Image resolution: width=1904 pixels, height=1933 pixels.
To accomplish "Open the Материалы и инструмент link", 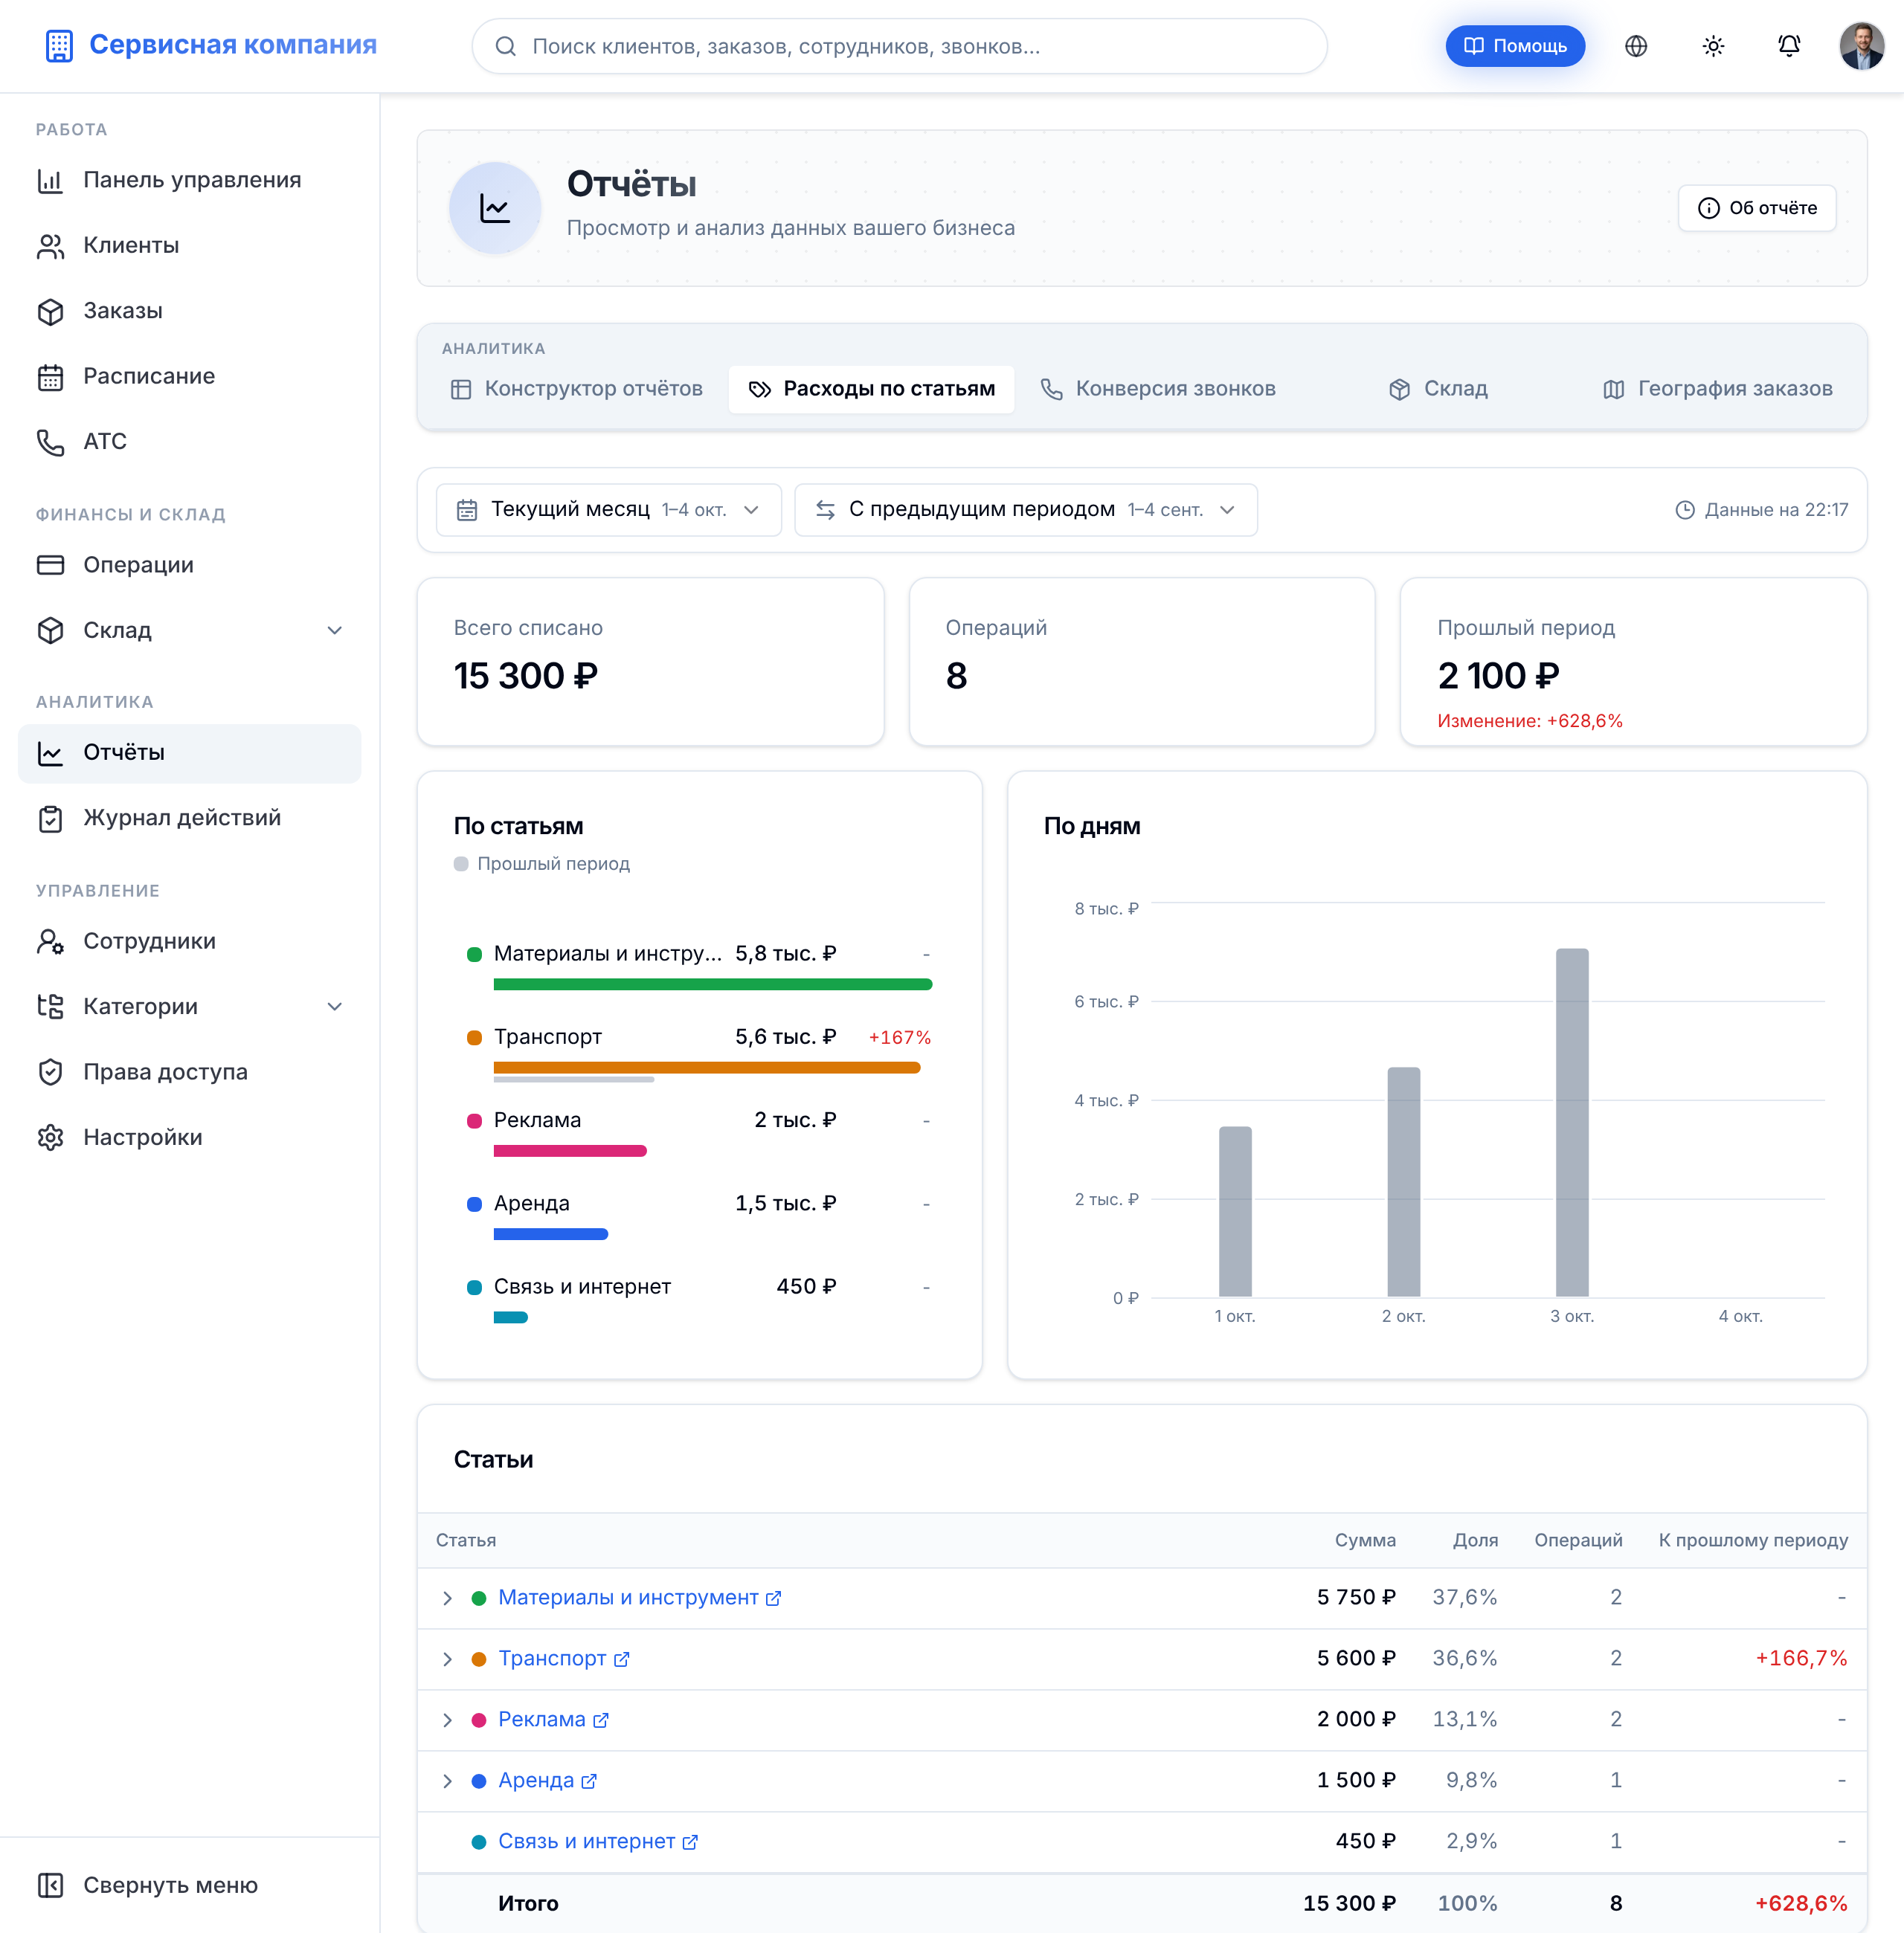I will 639,1598.
